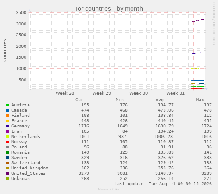Viewport: 218px width, 194px height.
Task: Select the Switzerland legend label
Action: pyautogui.click(x=26, y=163)
